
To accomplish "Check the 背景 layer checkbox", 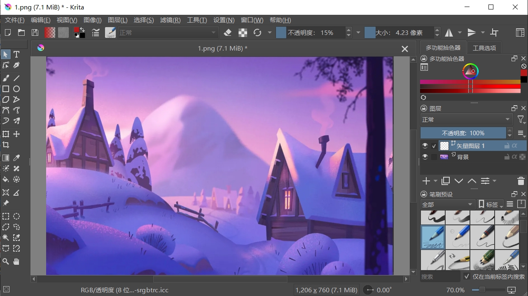I will pyautogui.click(x=434, y=157).
